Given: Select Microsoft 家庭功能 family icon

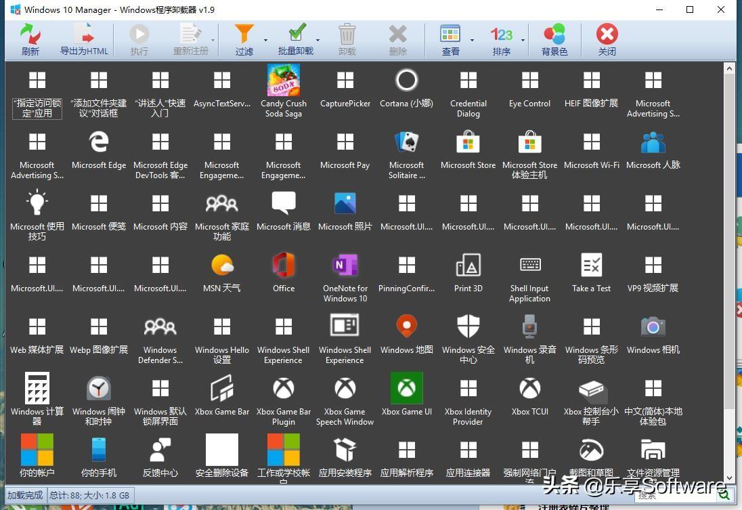Looking at the screenshot, I should pyautogui.click(x=222, y=204).
